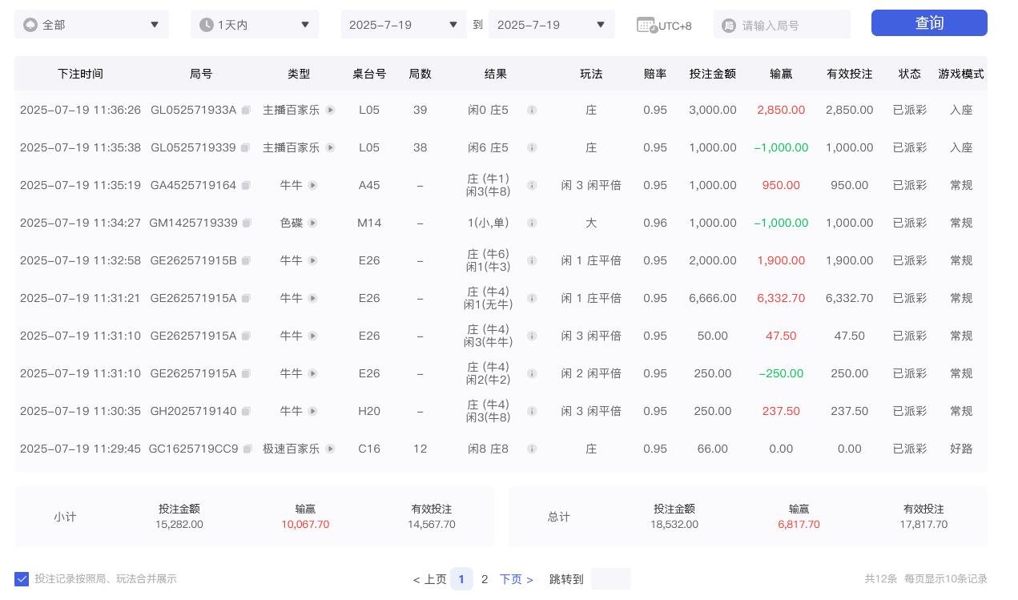The image size is (1018, 600).
Task: Show result info for 闲8 庄8 row
Action: tap(532, 449)
